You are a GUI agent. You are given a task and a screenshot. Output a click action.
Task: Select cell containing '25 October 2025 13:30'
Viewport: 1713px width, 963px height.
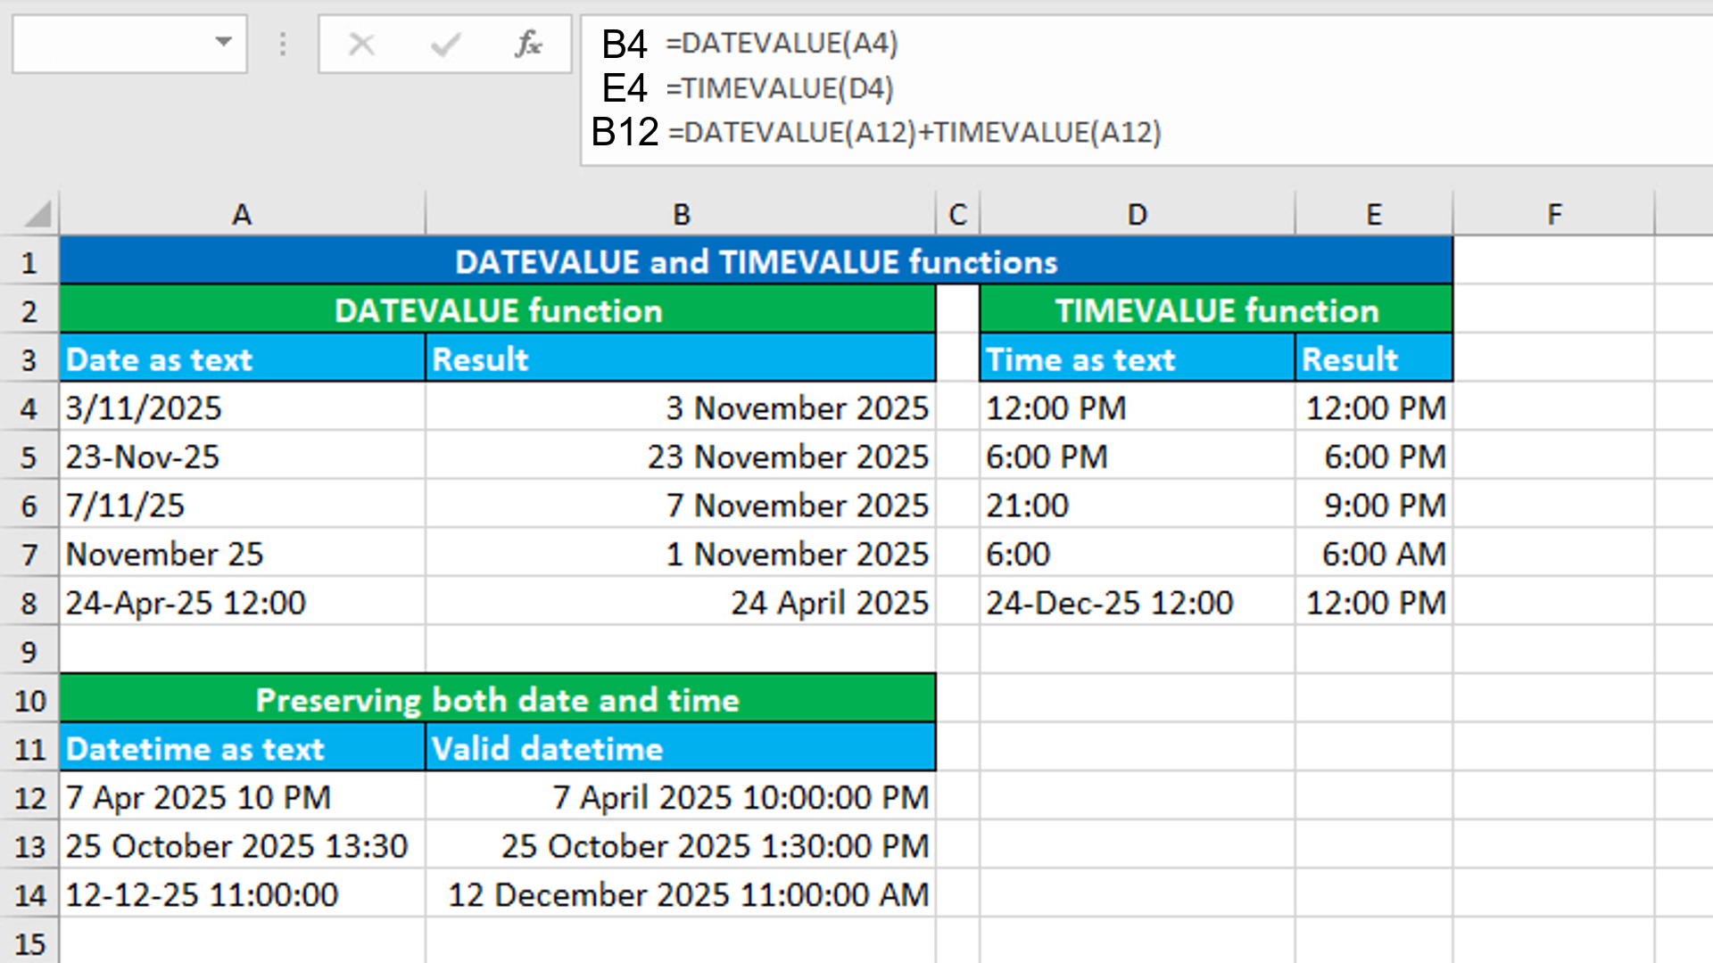(x=243, y=846)
